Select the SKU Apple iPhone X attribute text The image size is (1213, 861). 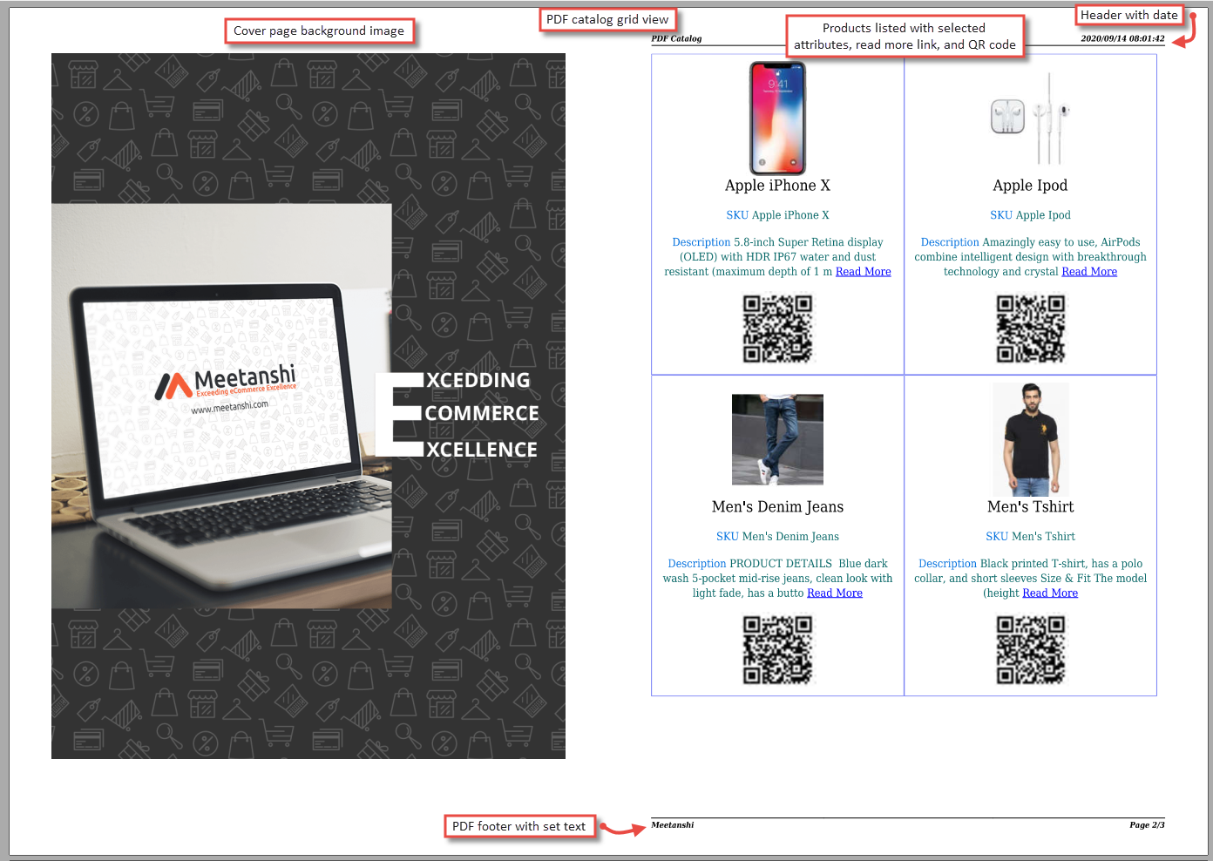pos(777,214)
